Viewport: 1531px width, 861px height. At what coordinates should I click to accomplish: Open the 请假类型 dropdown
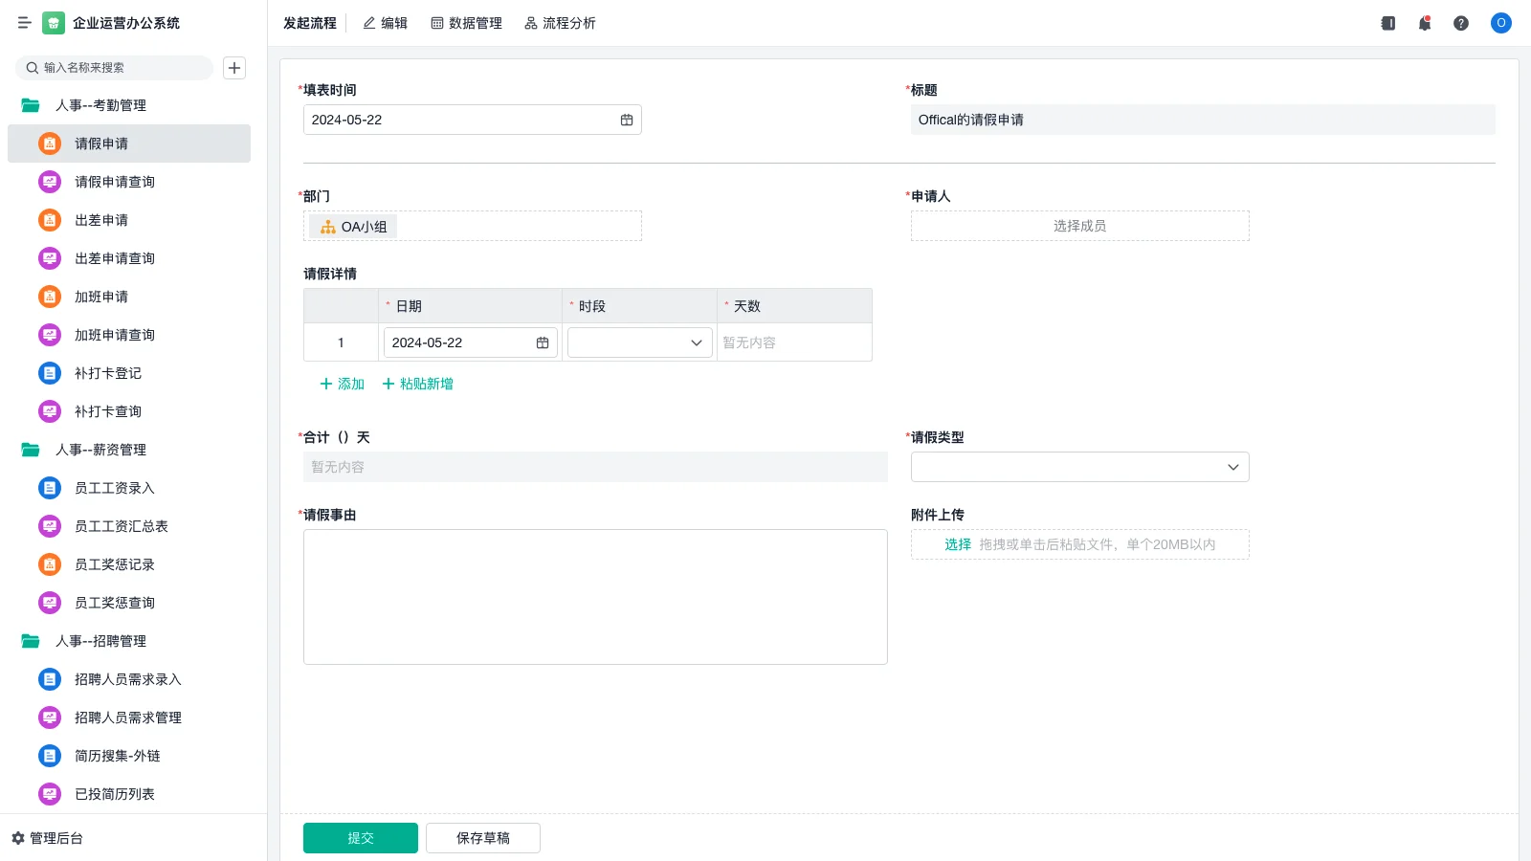tap(1232, 467)
